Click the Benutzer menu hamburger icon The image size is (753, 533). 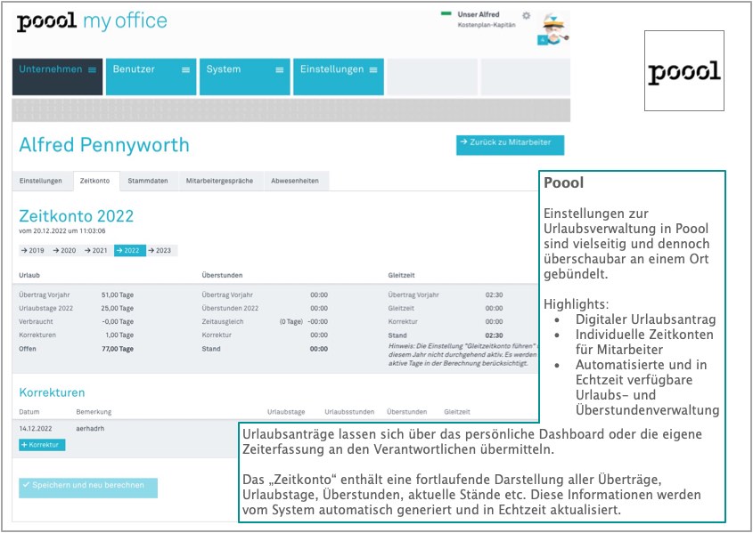(x=185, y=69)
